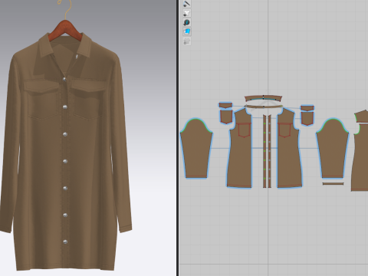This screenshot has width=368, height=276.
Task: Toggle the white garment display icon
Action: tap(187, 13)
